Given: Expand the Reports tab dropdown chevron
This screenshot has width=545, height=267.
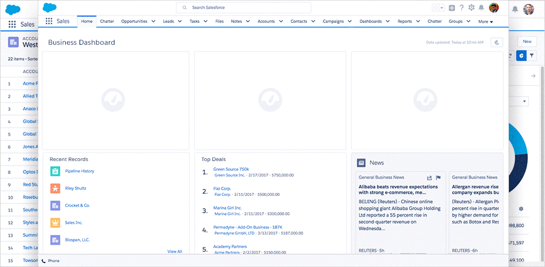Looking at the screenshot, I should [418, 21].
